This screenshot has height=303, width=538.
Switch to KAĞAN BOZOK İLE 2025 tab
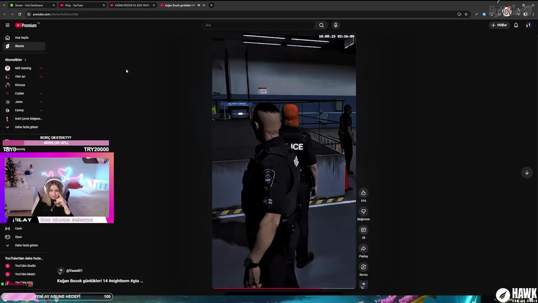coord(132,5)
